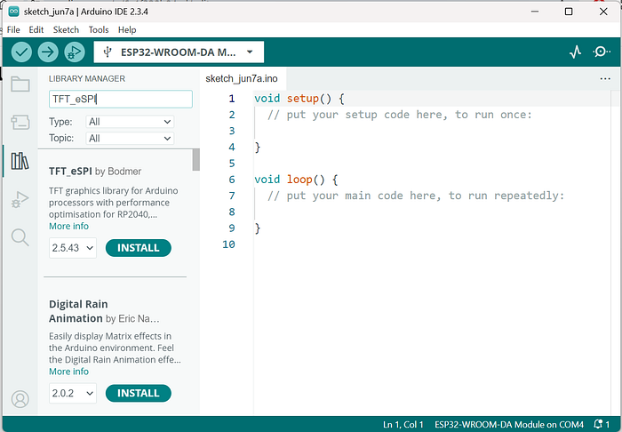Click the 'void loop() {' code line
This screenshot has width=622, height=432.
click(296, 180)
